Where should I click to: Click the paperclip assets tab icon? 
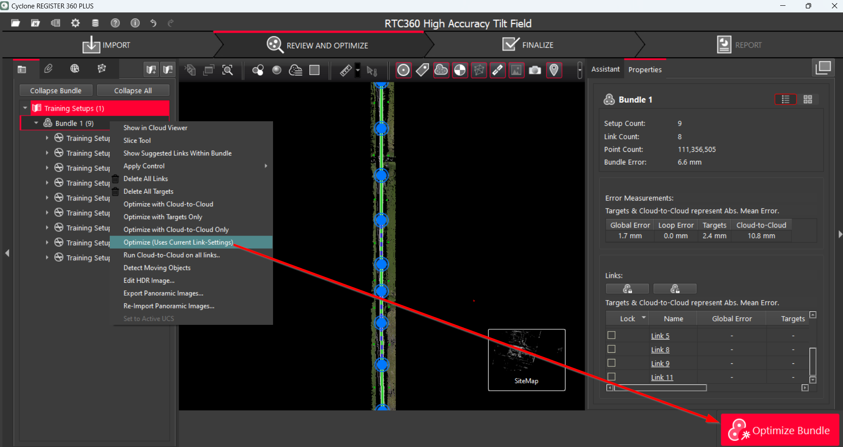(48, 69)
